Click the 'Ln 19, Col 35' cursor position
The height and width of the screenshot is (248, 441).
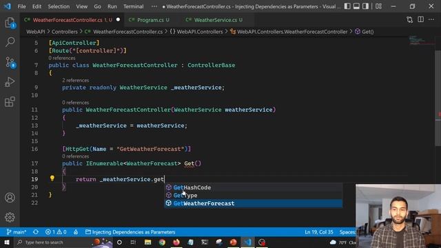[x=318, y=232]
